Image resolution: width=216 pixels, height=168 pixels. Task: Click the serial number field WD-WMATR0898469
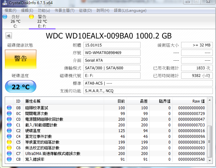[x=112, y=53]
